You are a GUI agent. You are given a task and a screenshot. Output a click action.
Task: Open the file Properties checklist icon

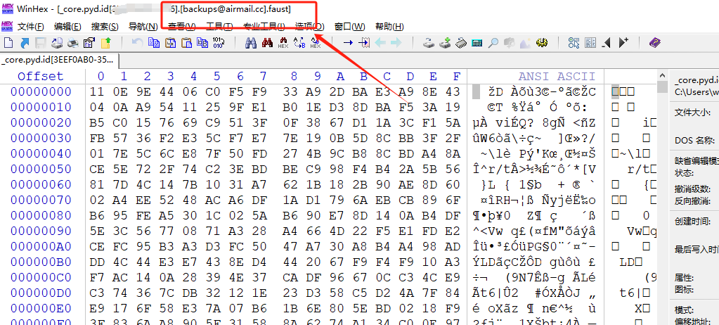(x=89, y=43)
